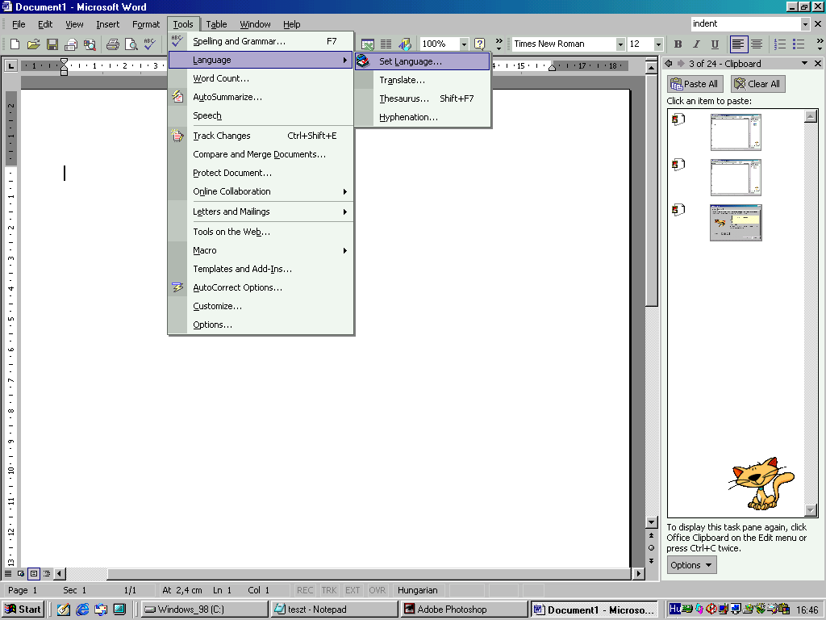Open AutoCorrect Options menu entry

(261, 287)
